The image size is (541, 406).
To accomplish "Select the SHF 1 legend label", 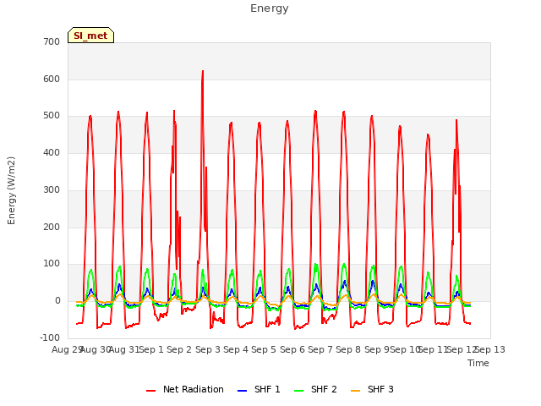I will coord(267,389).
